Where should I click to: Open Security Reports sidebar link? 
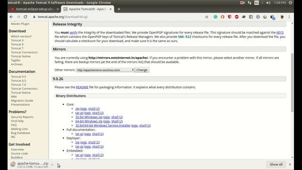click(x=22, y=117)
